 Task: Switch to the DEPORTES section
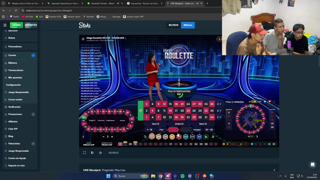(x=31, y=25)
